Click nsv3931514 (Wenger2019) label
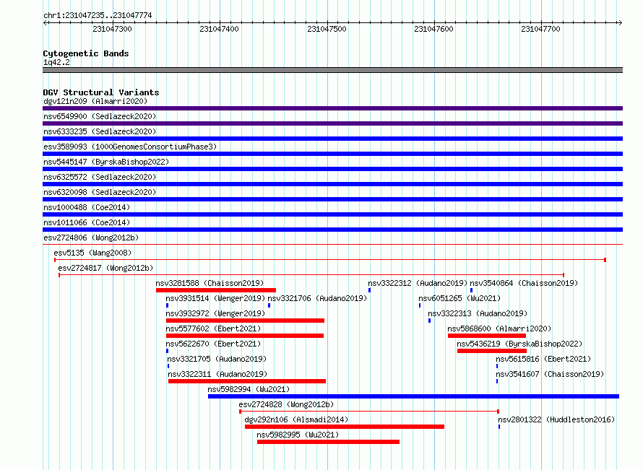The height and width of the screenshot is (470, 643). coord(215,298)
